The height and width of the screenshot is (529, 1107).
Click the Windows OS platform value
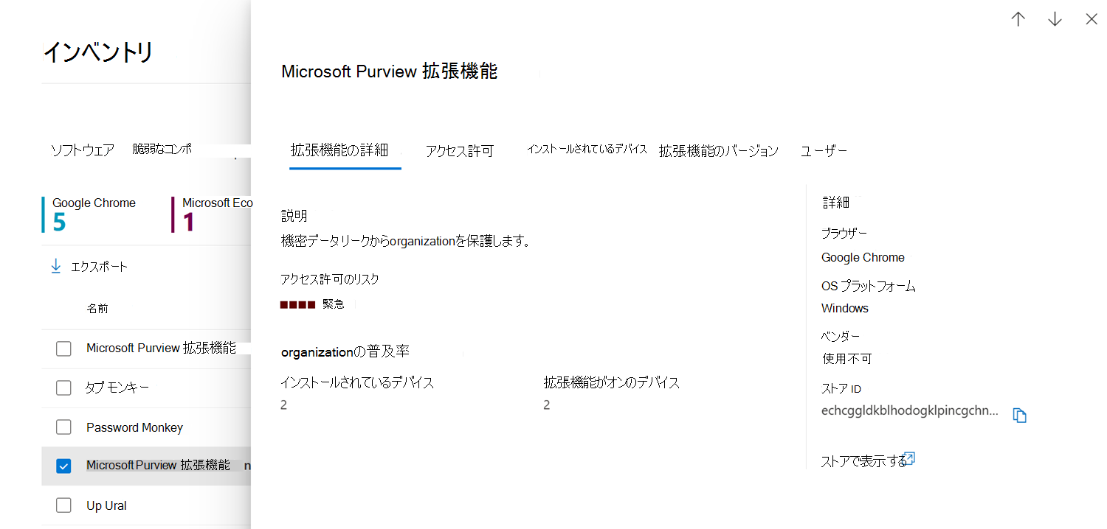(x=845, y=308)
